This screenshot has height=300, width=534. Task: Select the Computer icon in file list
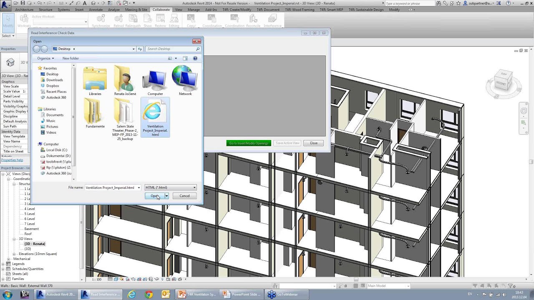click(155, 81)
